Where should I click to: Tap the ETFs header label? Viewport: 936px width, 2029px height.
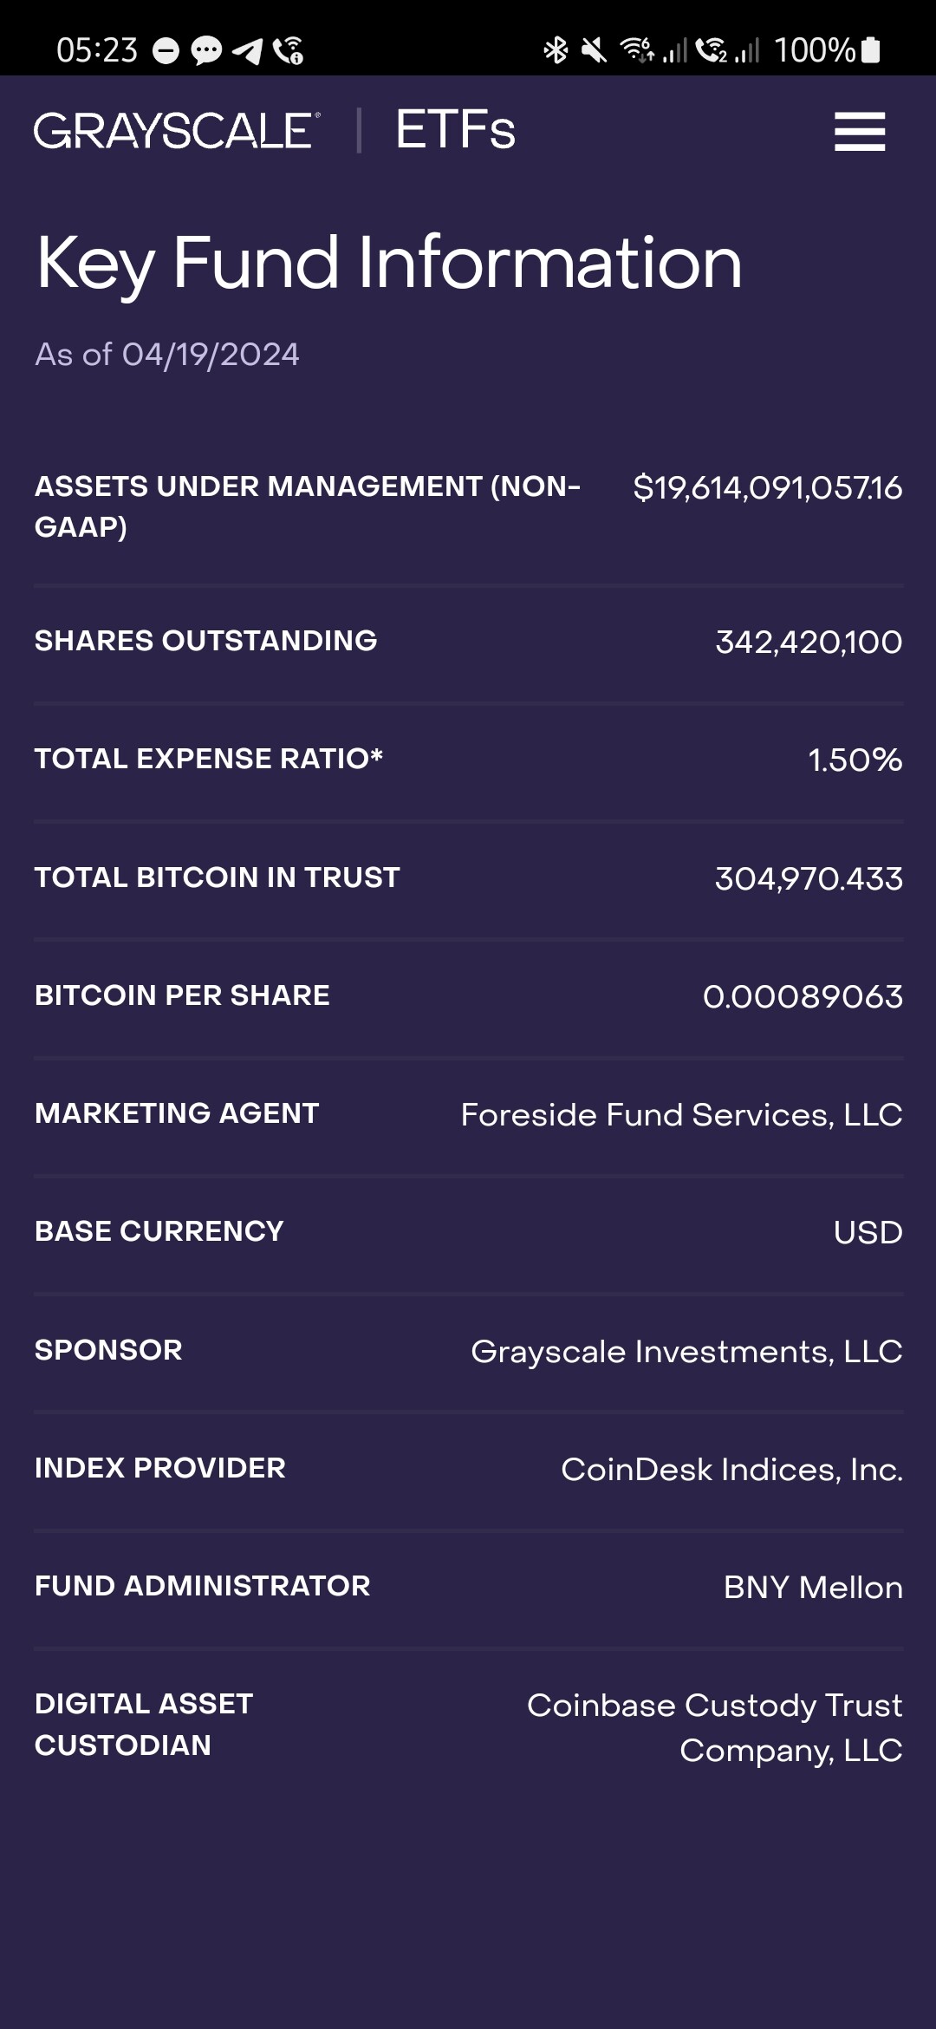pos(455,131)
